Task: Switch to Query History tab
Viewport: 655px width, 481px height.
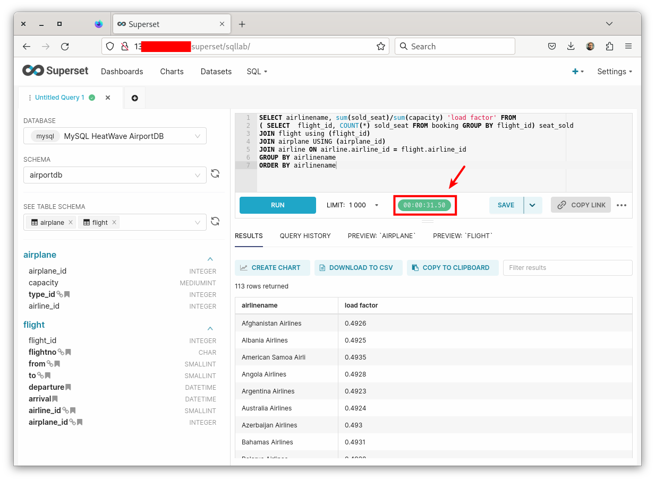Action: pyautogui.click(x=305, y=236)
